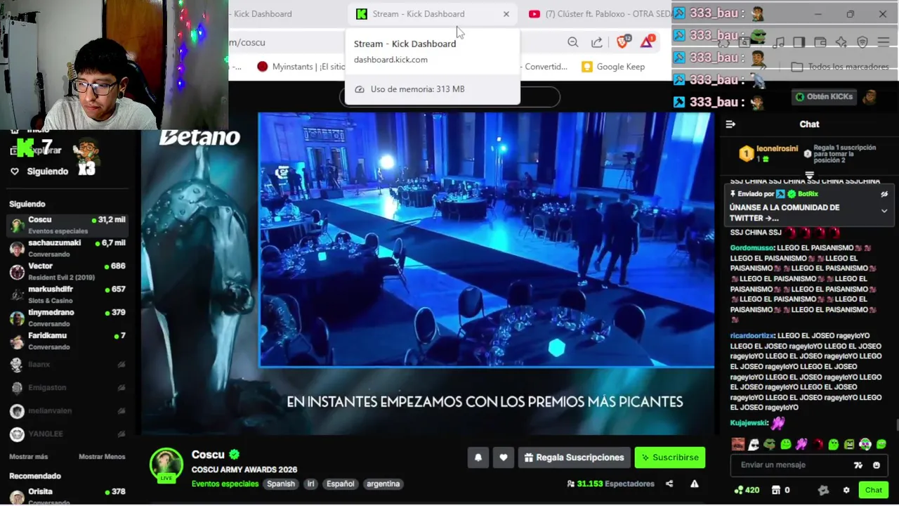Click the Spanish tag
Image resolution: width=899 pixels, height=506 pixels.
click(x=280, y=484)
